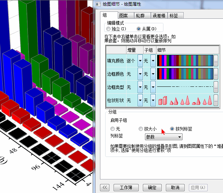This screenshot has width=223, height=193.
Task: Choose 无 under 启用子组
Action: [x=108, y=129]
